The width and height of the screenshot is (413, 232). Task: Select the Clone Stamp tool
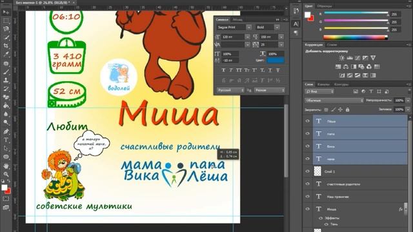pyautogui.click(x=6, y=80)
